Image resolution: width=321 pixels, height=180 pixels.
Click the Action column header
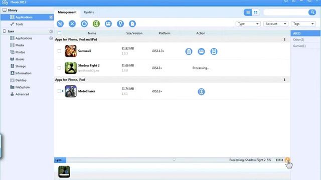[201, 33]
